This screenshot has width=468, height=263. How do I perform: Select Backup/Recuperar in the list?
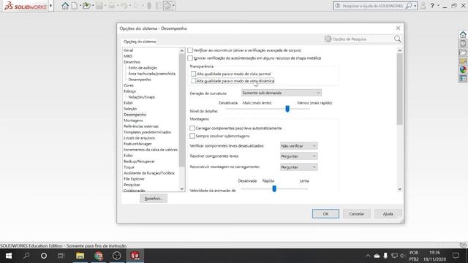point(139,161)
